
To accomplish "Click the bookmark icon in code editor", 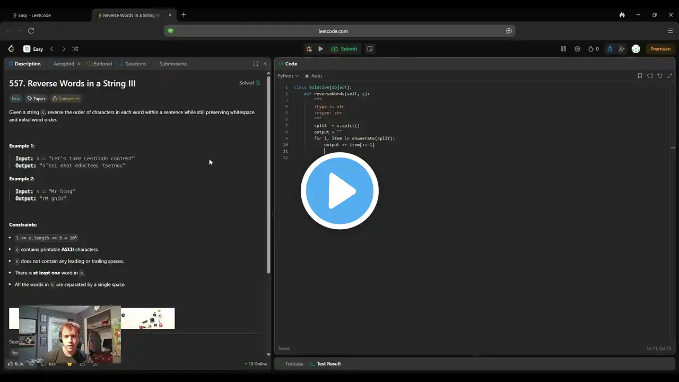I will point(640,76).
